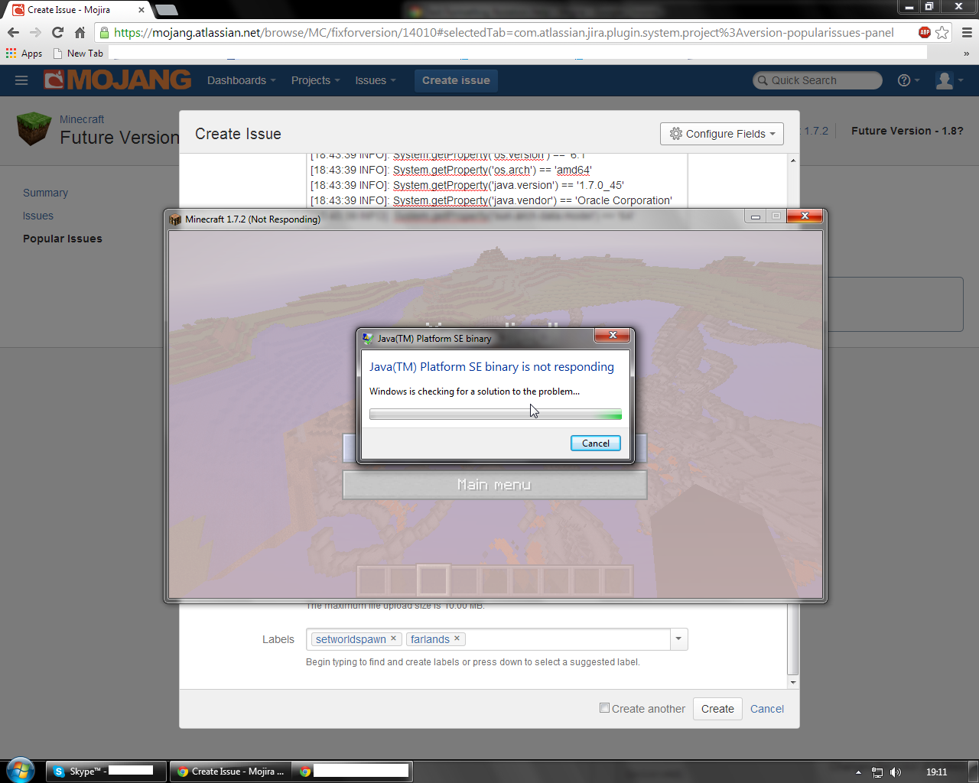Open the Jira help menu
Image resolution: width=979 pixels, height=783 pixels.
tap(908, 80)
